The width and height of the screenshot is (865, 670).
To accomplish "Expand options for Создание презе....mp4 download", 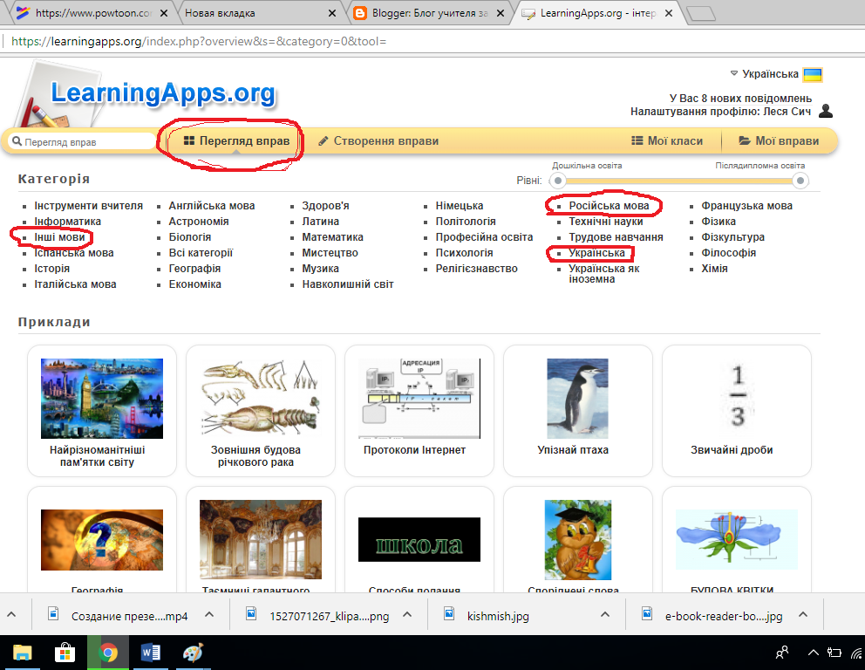I will 209,614.
